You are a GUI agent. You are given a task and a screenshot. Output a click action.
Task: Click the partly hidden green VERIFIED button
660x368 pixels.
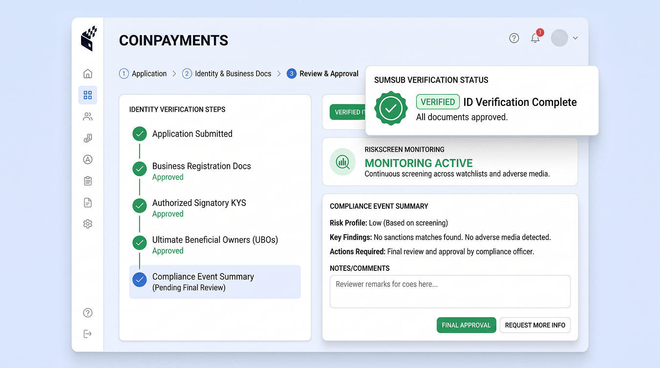point(347,112)
